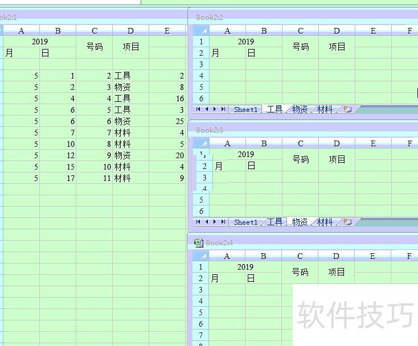Screen dimensions: 418x346
Task: Switch to 材料 sheet tab in Book2:3
Action: (x=325, y=222)
